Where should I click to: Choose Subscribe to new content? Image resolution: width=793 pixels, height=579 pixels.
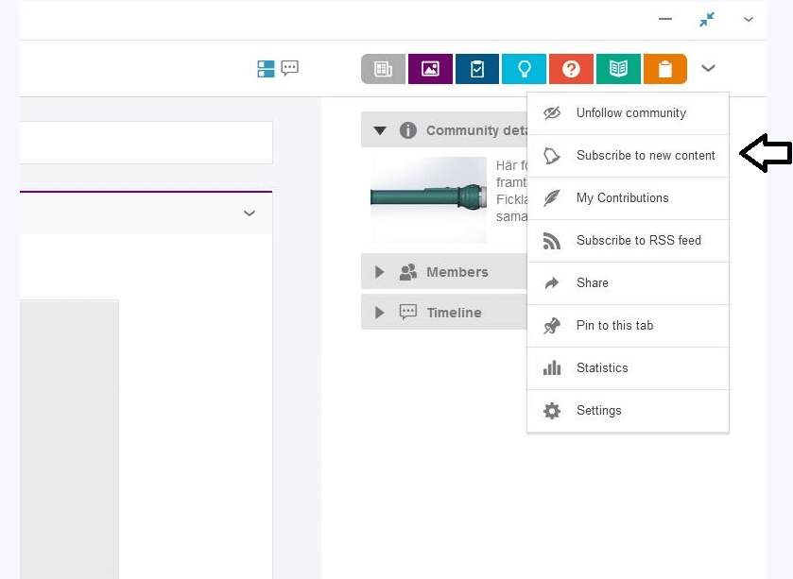click(645, 156)
